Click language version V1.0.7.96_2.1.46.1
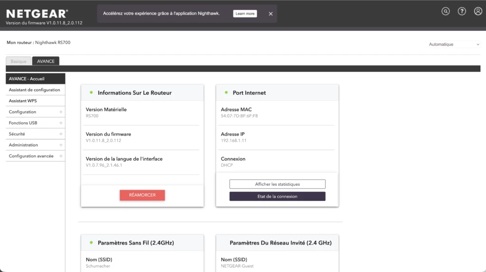The height and width of the screenshot is (272, 486). click(x=104, y=165)
